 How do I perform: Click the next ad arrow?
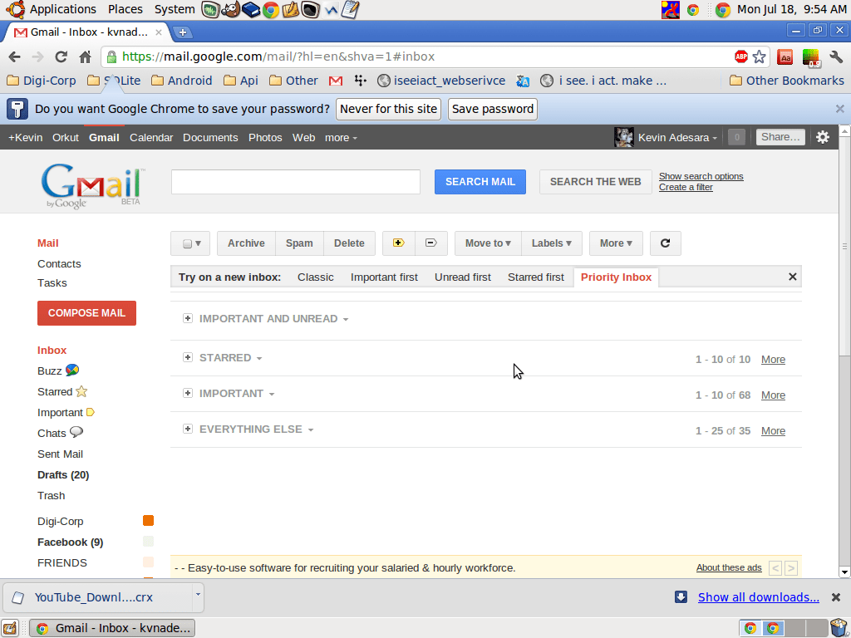[791, 568]
